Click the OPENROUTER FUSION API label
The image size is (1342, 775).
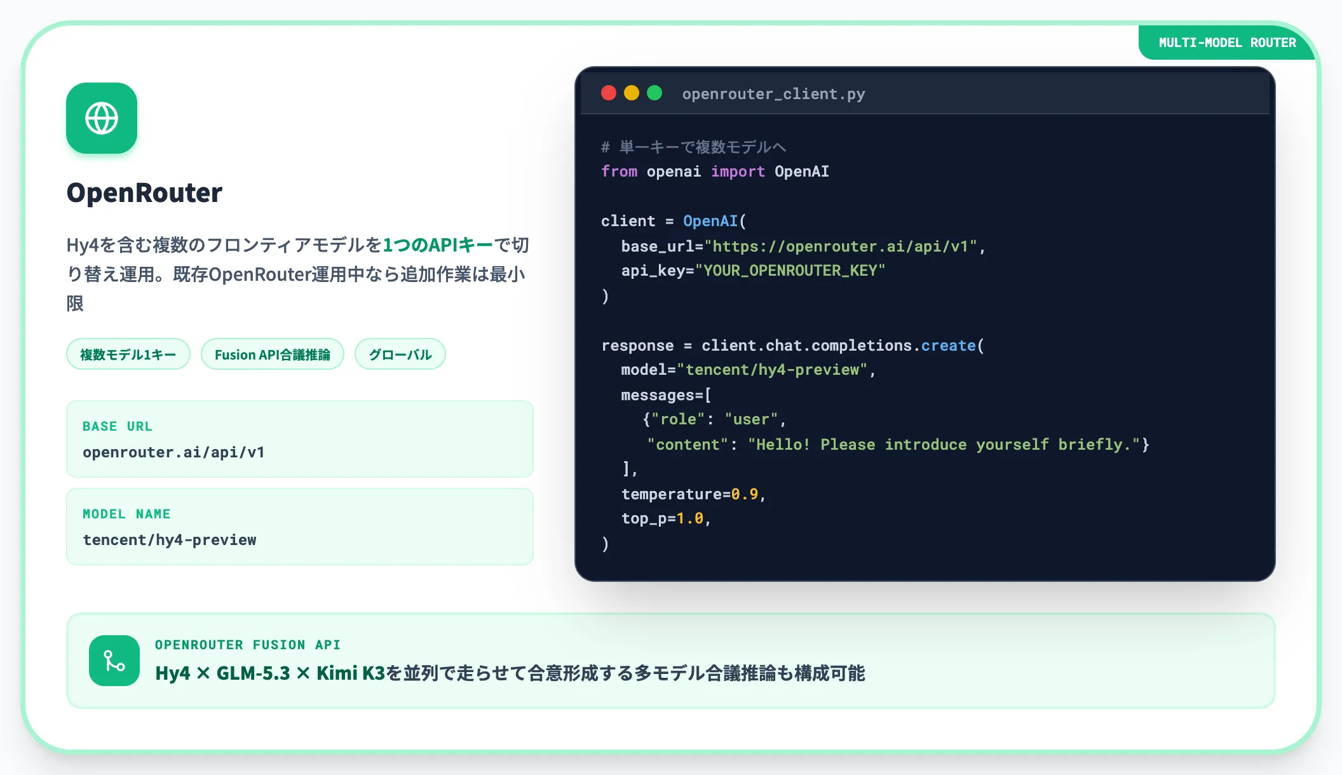[248, 645]
